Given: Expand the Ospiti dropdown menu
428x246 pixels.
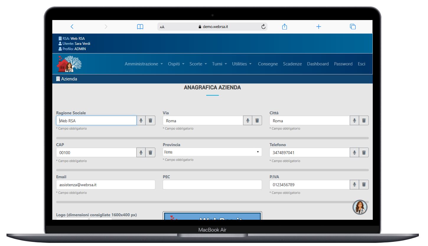Looking at the screenshot, I should (176, 64).
